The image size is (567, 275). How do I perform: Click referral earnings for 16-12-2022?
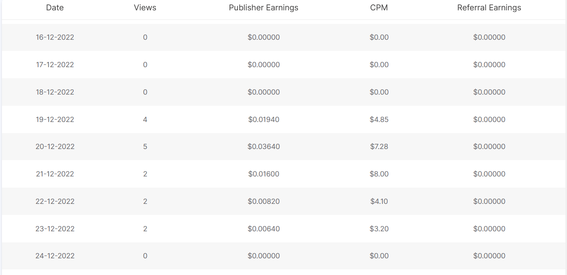tap(489, 37)
